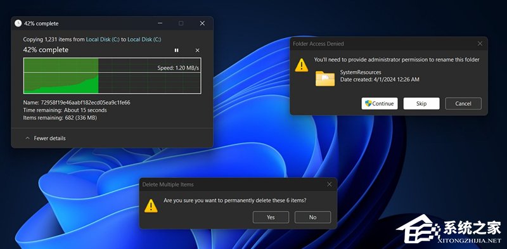Click the SystemResources folder name text
This screenshot has width=507, height=249.
tap(361, 72)
